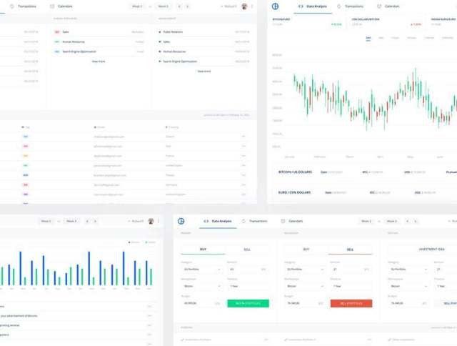Click the CDN DOLLARS/BITCOIN ticker card
The image size is (457, 346).
(x=386, y=22)
